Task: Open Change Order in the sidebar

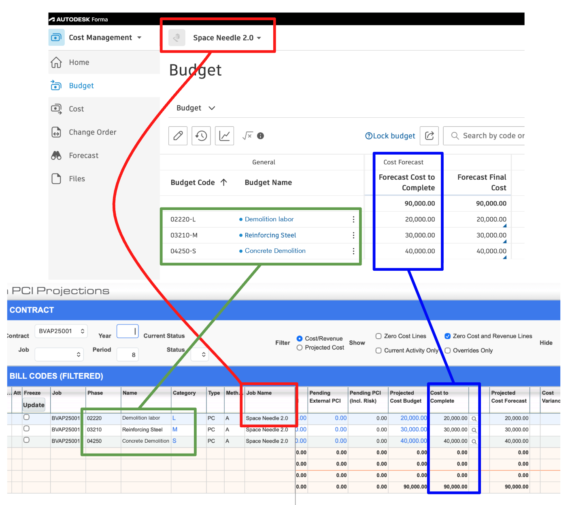Action: point(93,132)
